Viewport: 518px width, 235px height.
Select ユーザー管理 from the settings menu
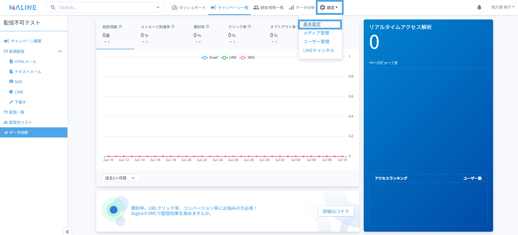[316, 41]
